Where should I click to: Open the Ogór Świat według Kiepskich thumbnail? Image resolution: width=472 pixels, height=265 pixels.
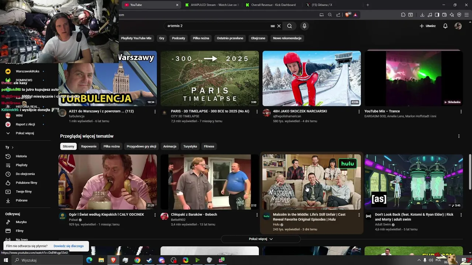coord(108,182)
